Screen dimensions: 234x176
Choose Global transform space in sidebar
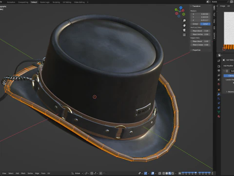pos(195,24)
